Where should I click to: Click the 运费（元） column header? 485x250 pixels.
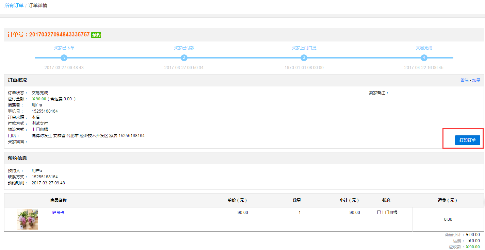[448, 200]
